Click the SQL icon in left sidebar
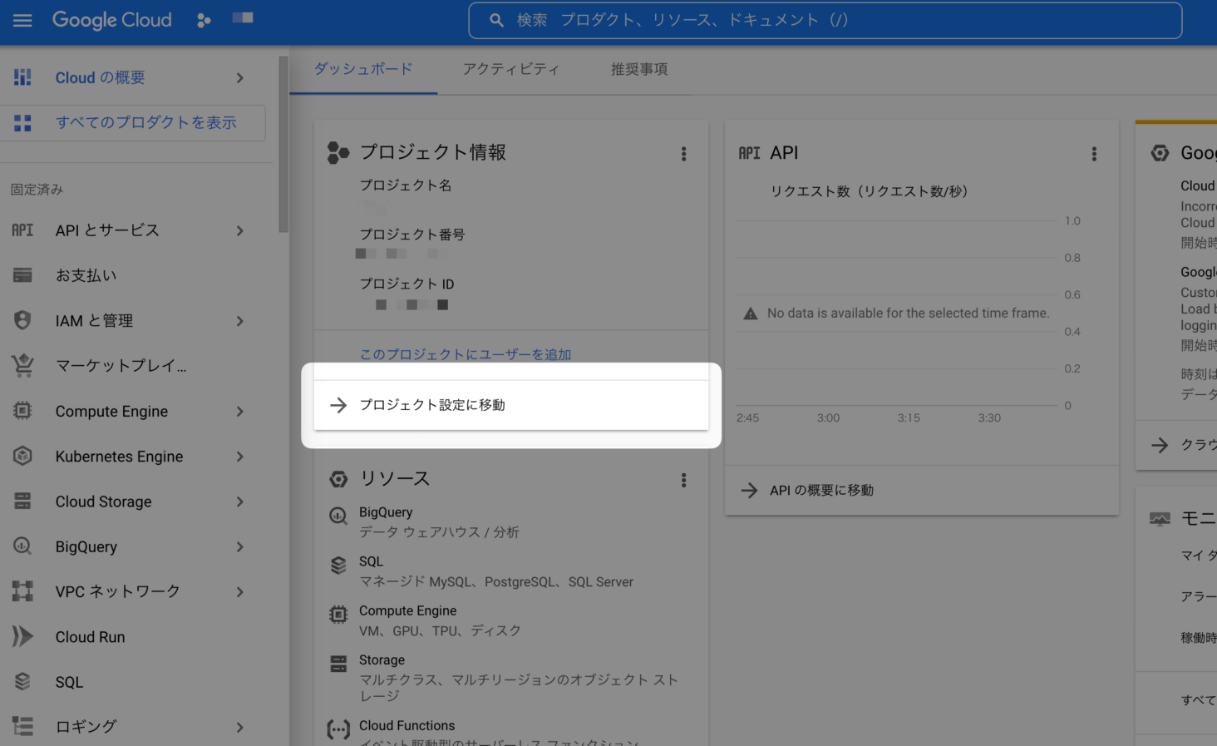Image resolution: width=1217 pixels, height=746 pixels. click(x=22, y=682)
